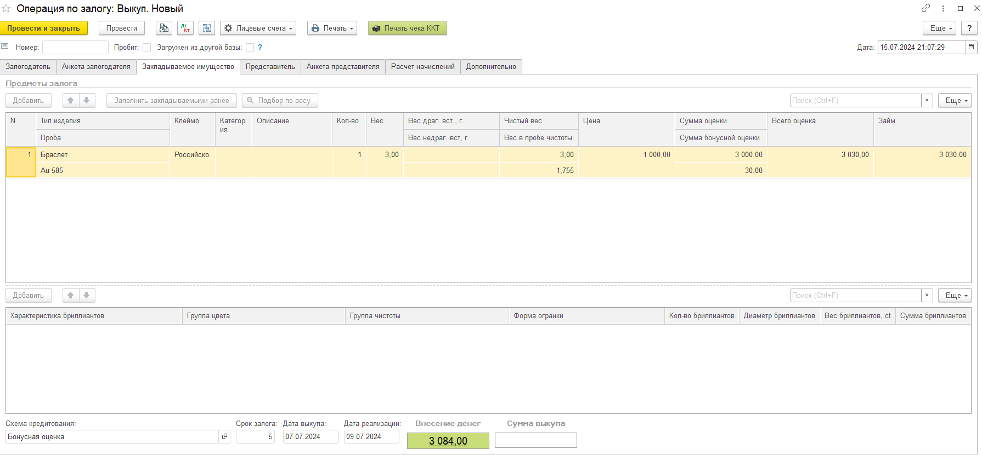Move diamond row down in lower table
The image size is (982, 455).
87,295
